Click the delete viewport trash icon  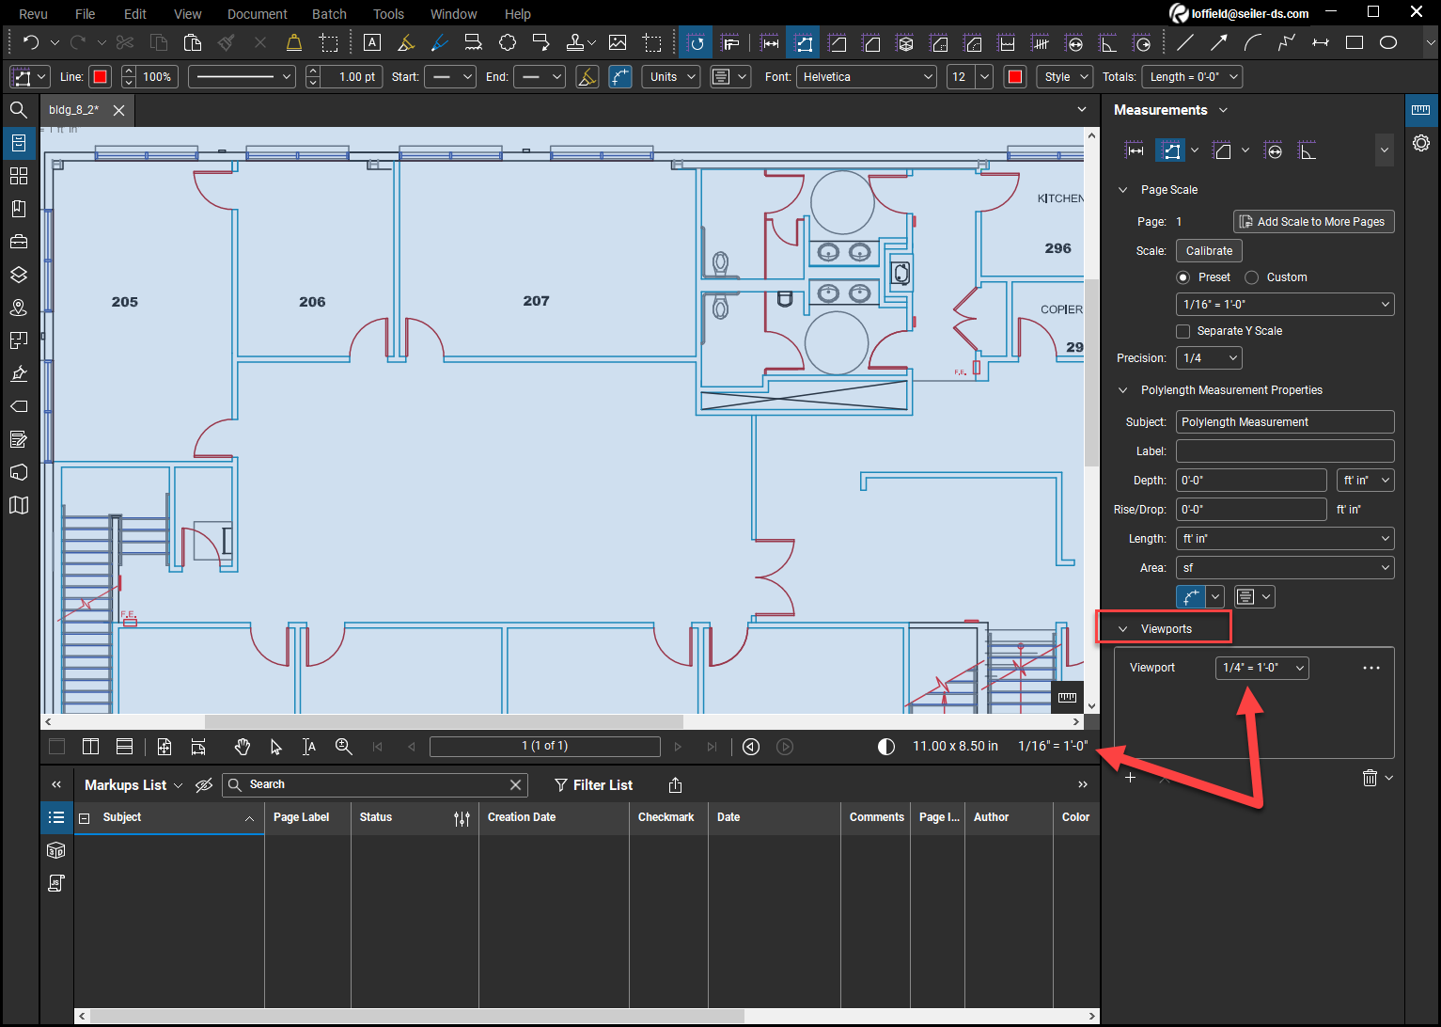coord(1371,778)
